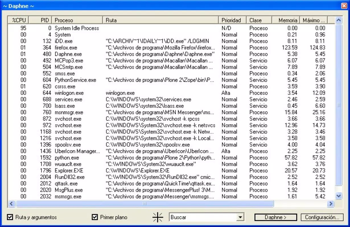
Task: Click the vertical scrollbar down arrow
Action: (x=338, y=196)
